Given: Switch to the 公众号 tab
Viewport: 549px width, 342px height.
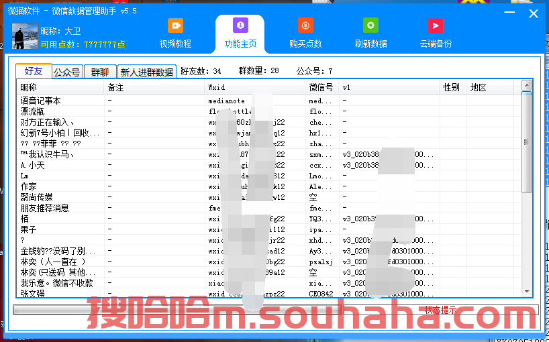Looking at the screenshot, I should (67, 72).
